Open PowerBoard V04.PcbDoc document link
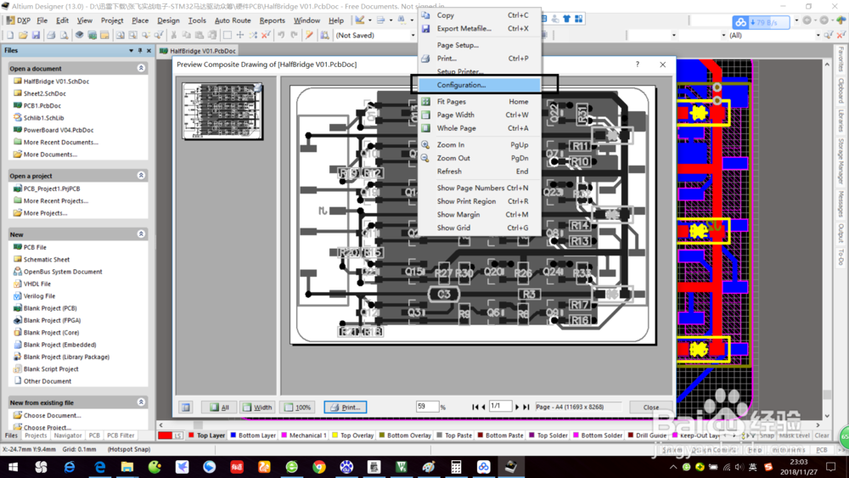The width and height of the screenshot is (849, 478). (x=59, y=130)
